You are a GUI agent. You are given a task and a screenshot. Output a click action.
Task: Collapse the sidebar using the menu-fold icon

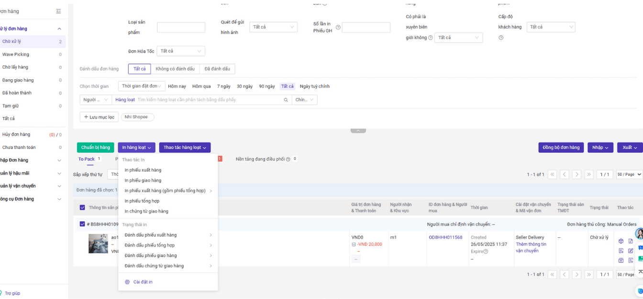(x=58, y=11)
